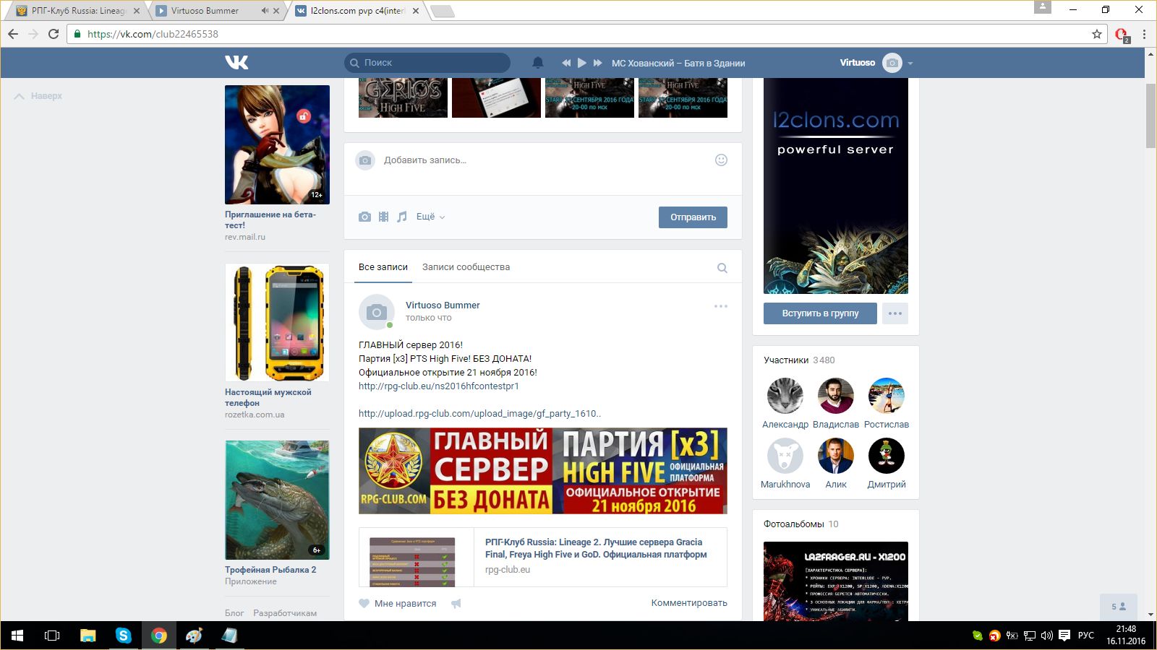Open member Алик's avatar
Viewport: 1157px width, 650px height.
pyautogui.click(x=836, y=456)
